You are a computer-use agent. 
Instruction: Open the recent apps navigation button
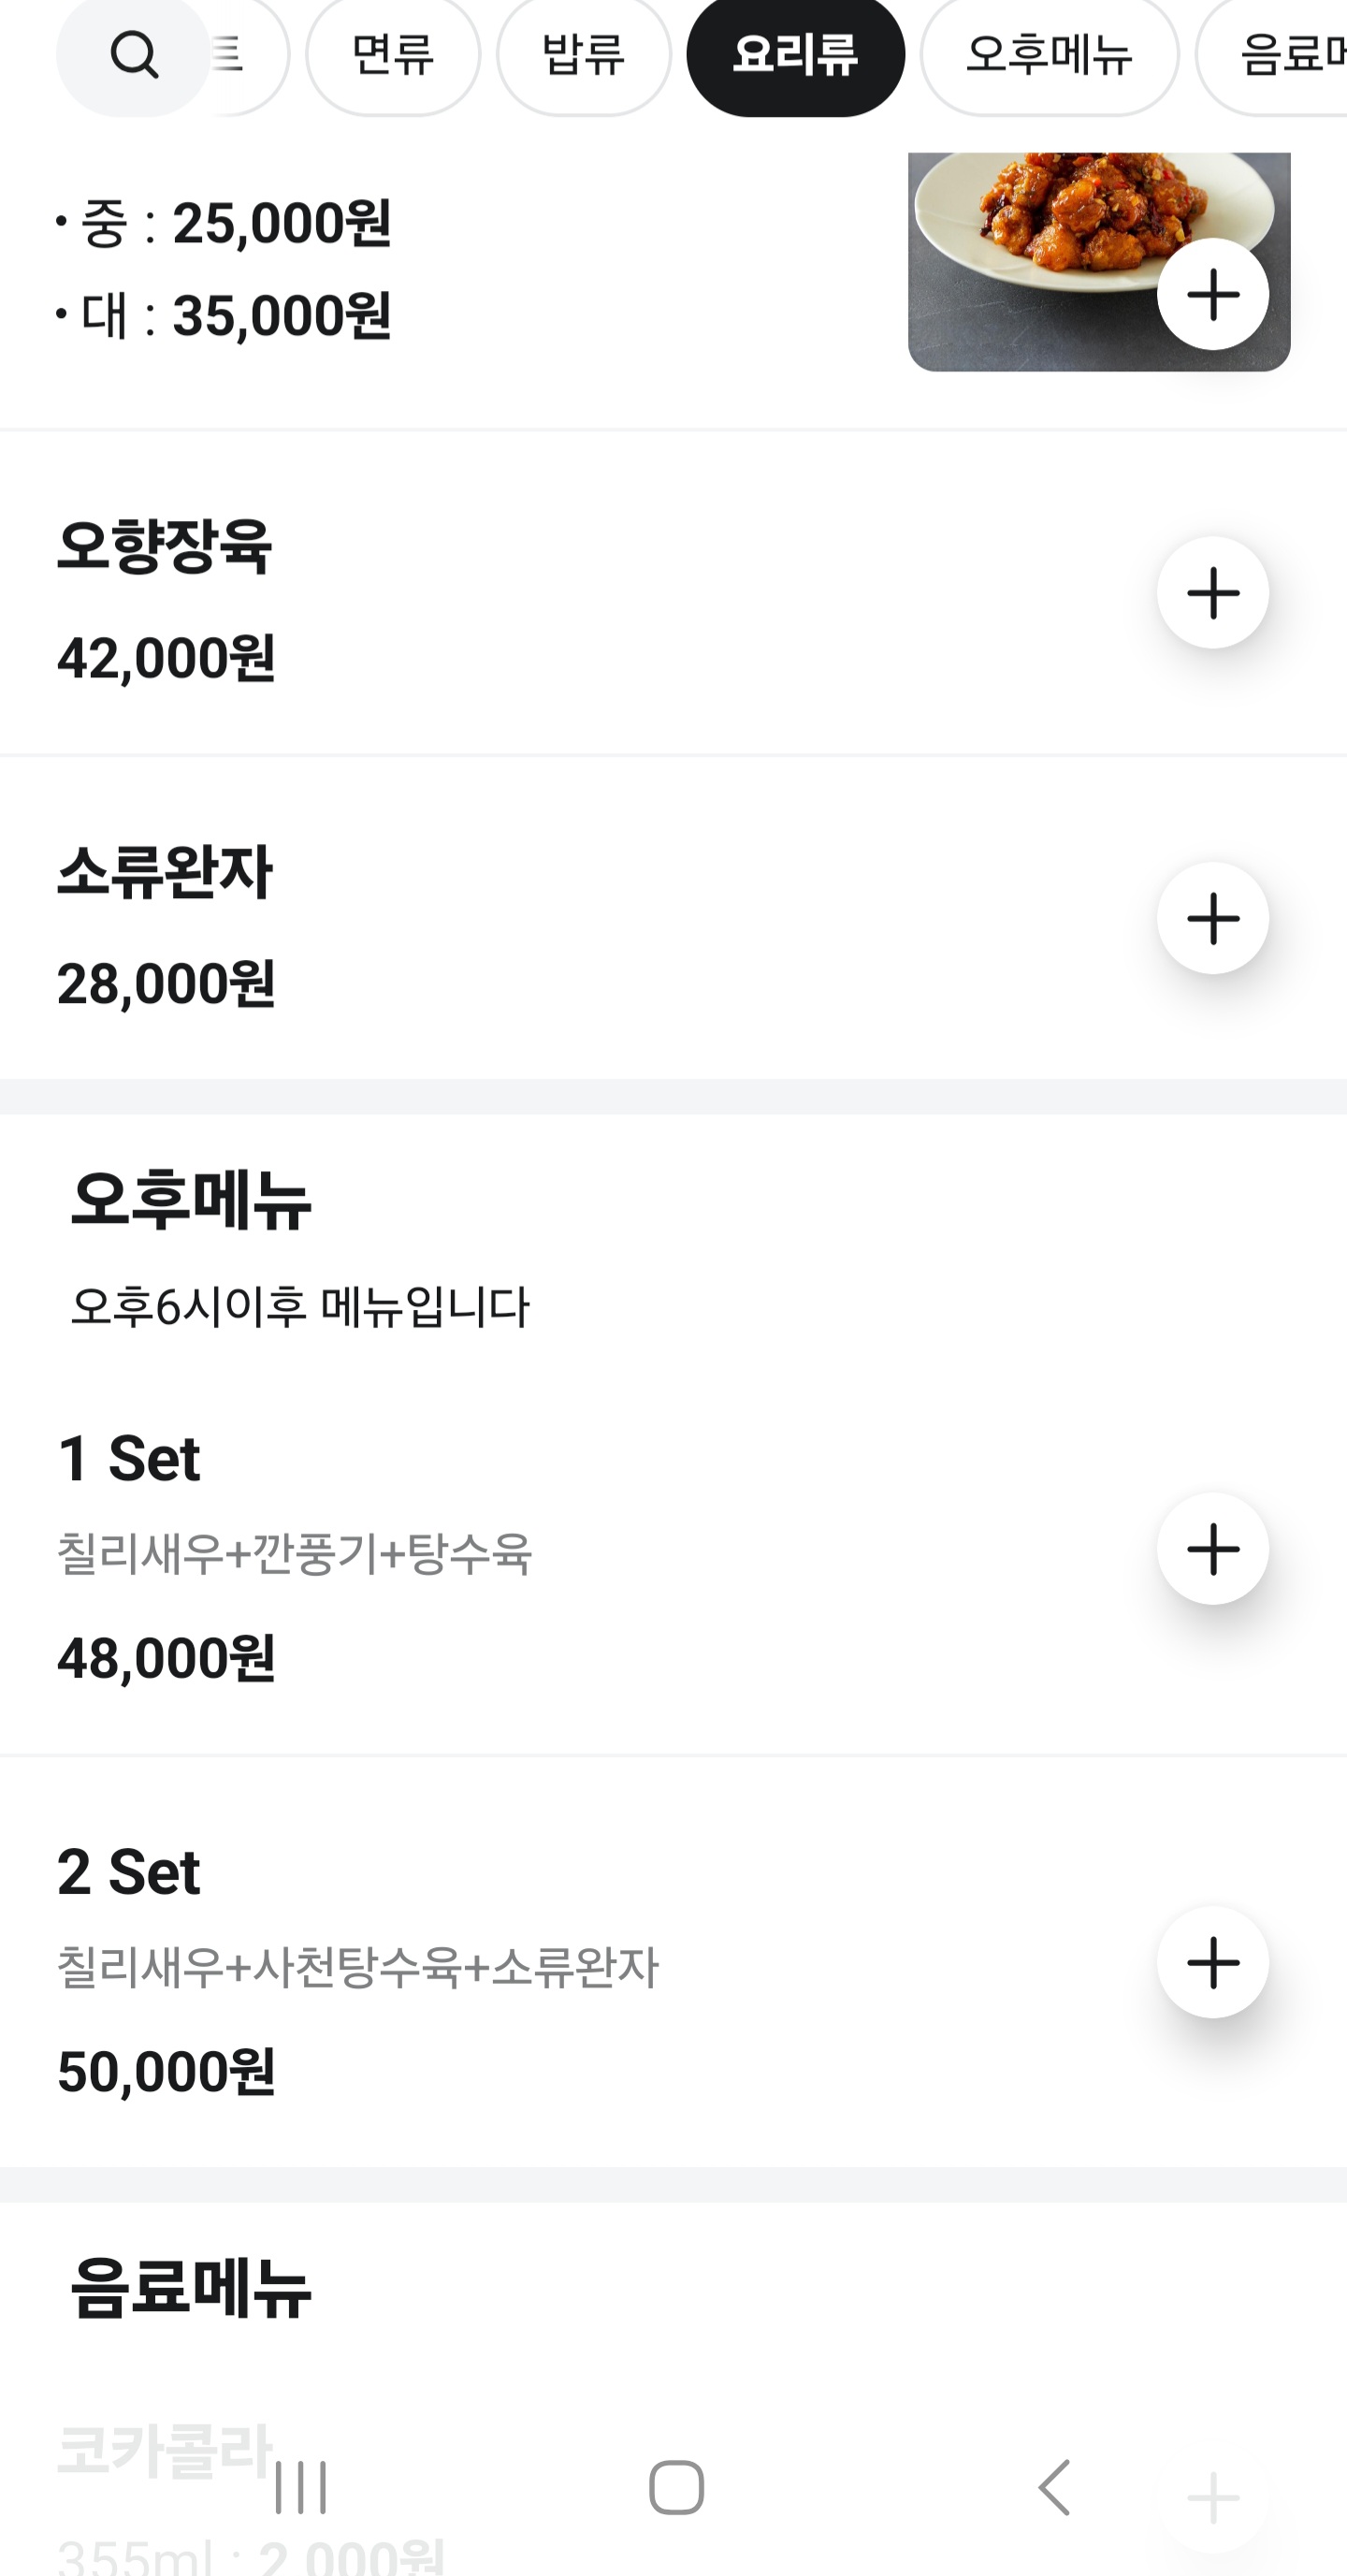pyautogui.click(x=300, y=2487)
